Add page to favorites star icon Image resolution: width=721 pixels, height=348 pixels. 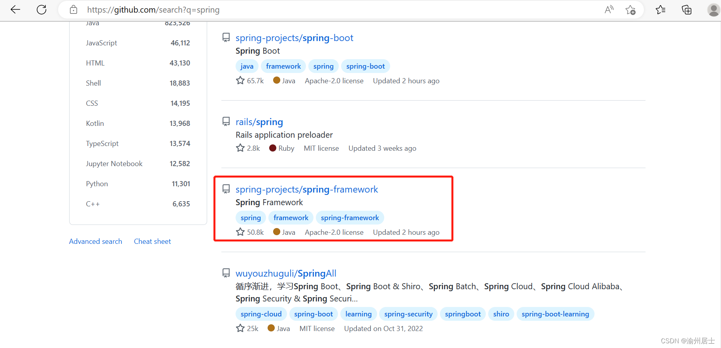click(630, 9)
